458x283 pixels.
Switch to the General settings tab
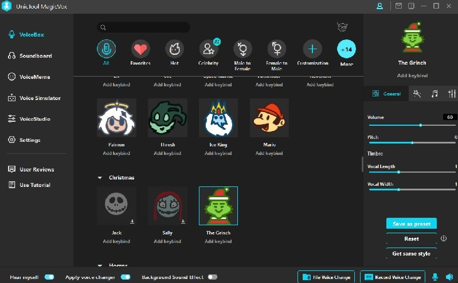pos(386,94)
